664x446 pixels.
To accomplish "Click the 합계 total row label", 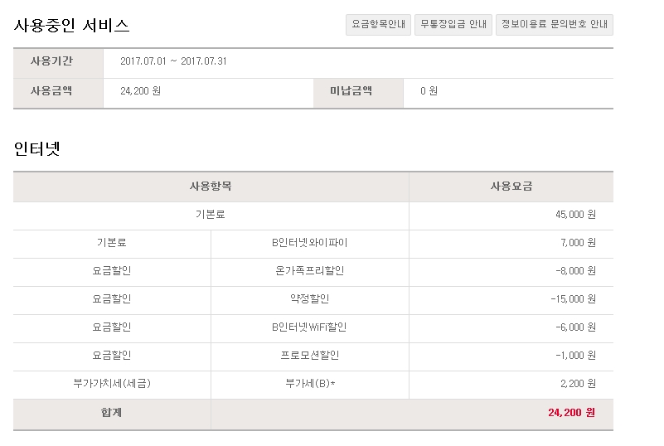I will click(112, 412).
